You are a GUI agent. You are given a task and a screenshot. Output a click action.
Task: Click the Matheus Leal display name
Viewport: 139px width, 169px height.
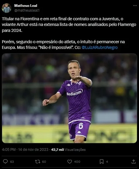pyautogui.click(x=26, y=6)
